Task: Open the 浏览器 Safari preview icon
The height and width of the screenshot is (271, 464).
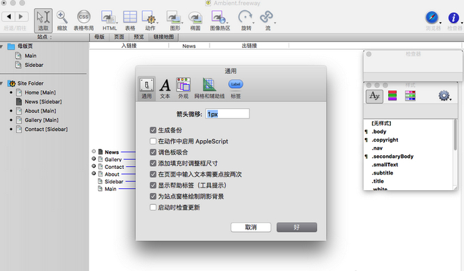Action: [x=432, y=18]
